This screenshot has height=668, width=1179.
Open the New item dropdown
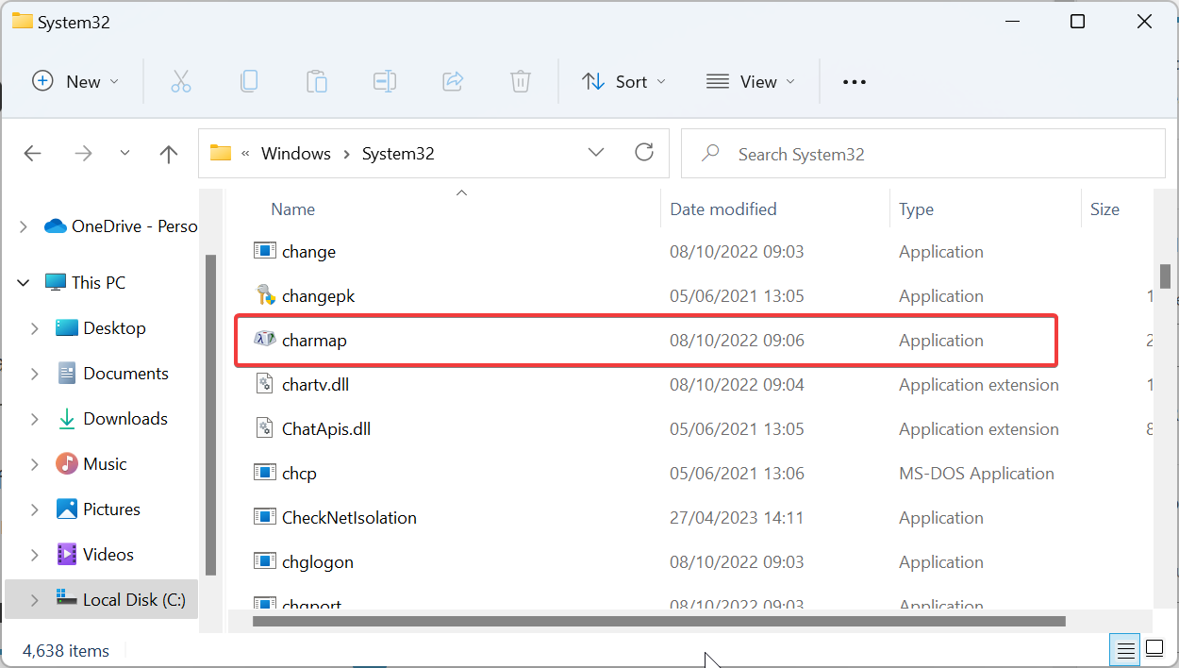75,82
